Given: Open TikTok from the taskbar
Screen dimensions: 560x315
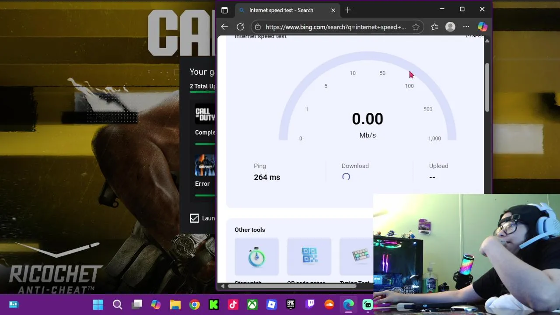Looking at the screenshot, I should [x=233, y=304].
